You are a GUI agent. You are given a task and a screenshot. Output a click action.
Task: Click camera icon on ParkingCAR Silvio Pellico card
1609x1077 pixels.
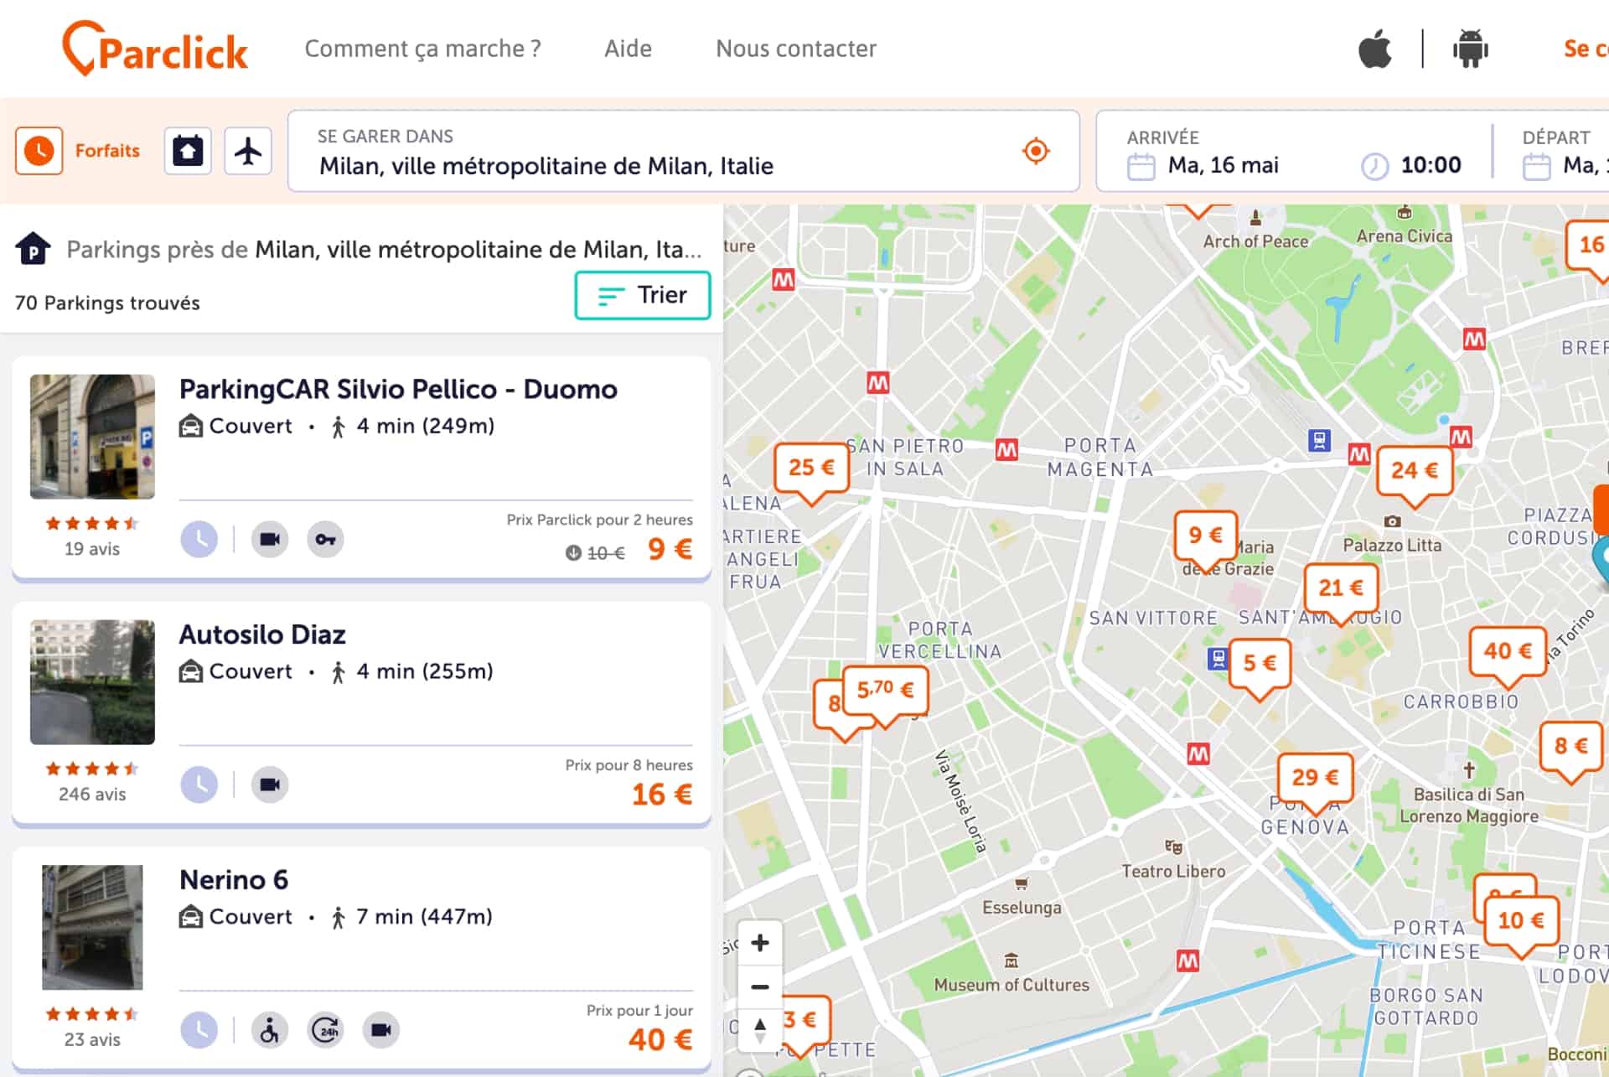click(270, 539)
